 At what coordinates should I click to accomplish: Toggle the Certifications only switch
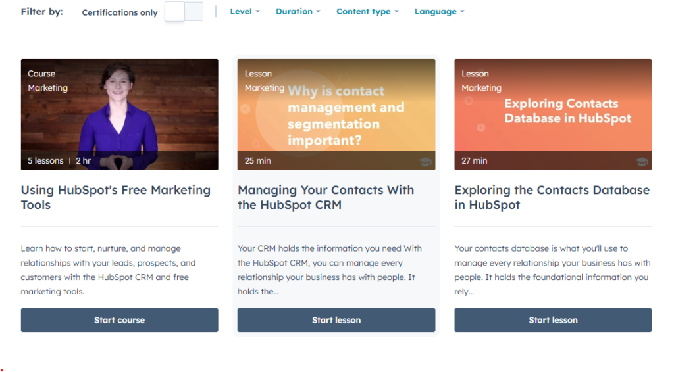184,12
